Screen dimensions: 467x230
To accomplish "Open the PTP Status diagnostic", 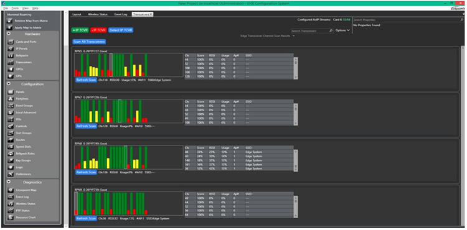I will point(22,211).
